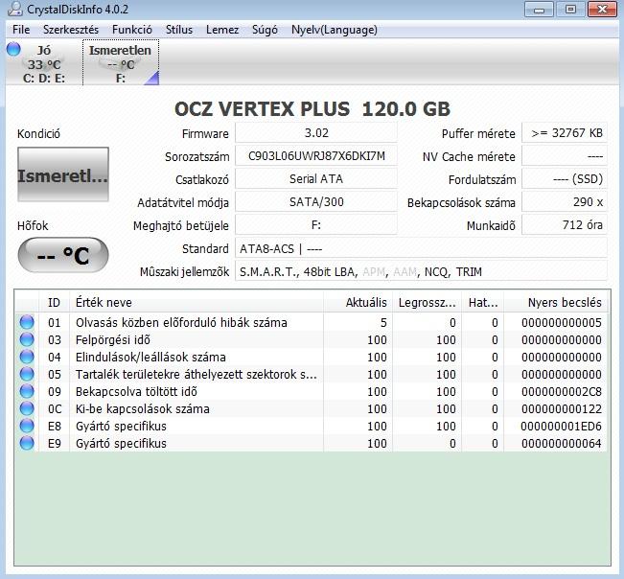Click the Aktuális column header
This screenshot has width=624, height=579.
358,302
